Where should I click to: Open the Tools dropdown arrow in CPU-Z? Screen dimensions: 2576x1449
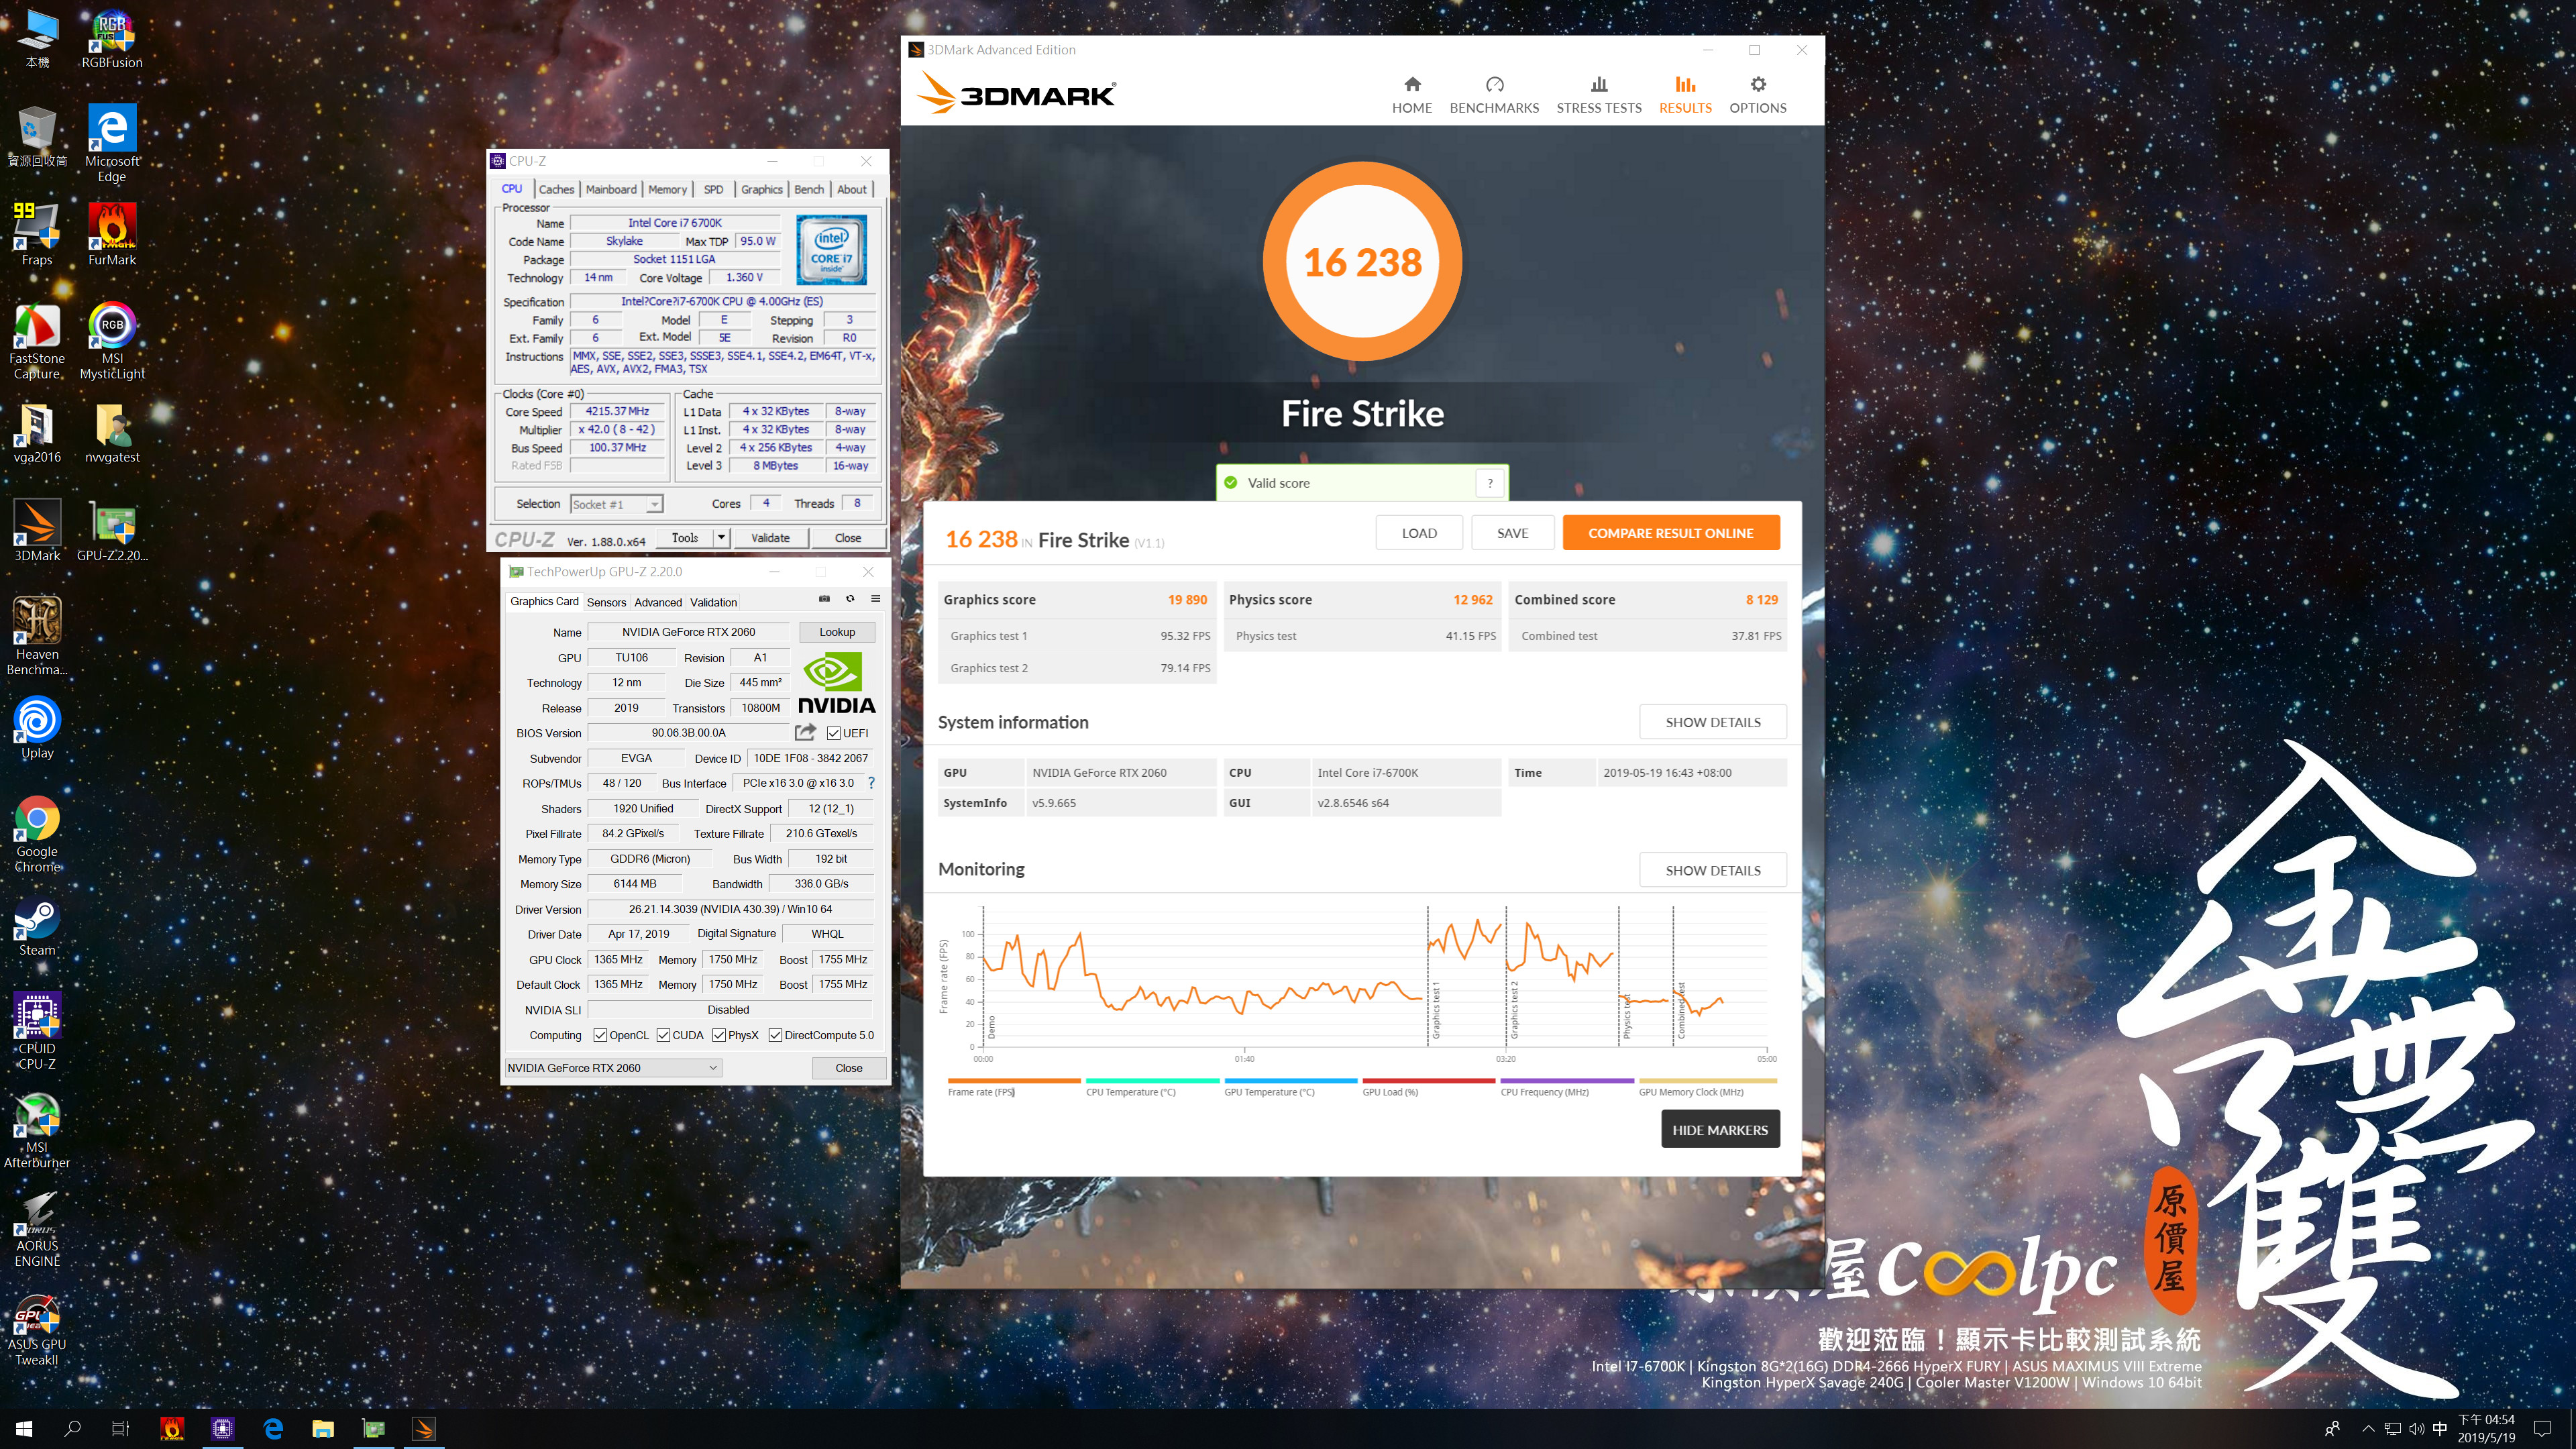721,537
